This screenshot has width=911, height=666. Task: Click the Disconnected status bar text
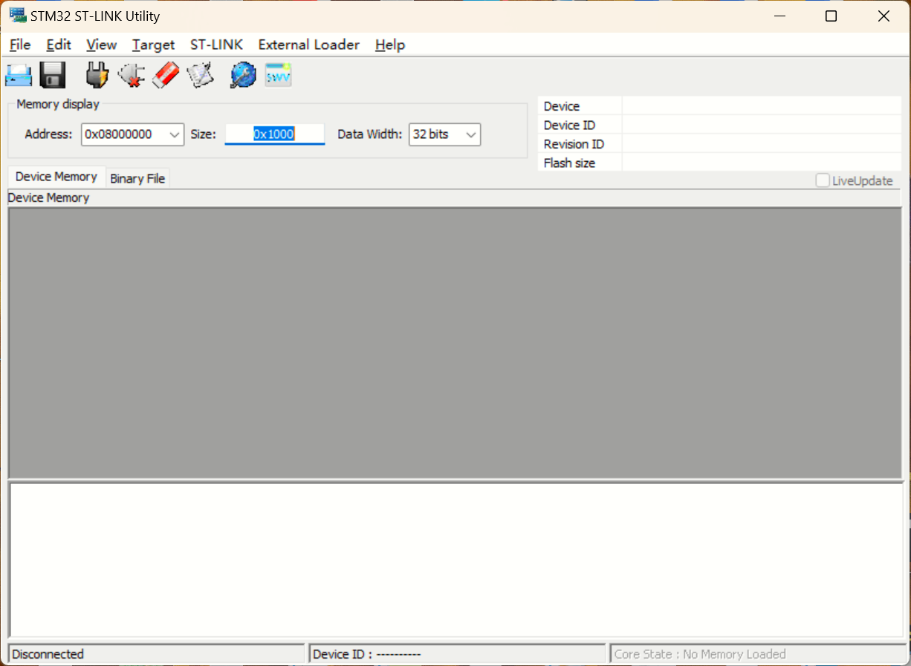pos(48,654)
